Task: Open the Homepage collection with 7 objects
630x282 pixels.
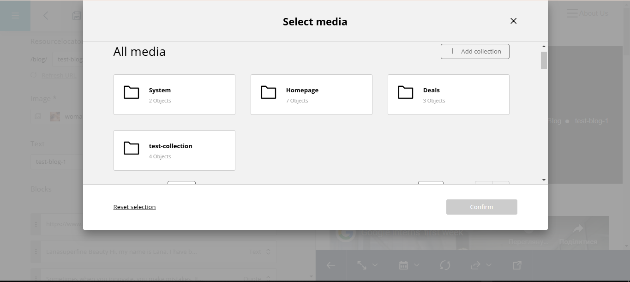Action: (x=311, y=95)
